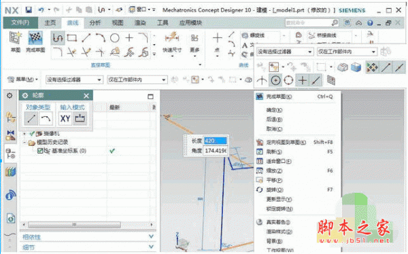Toggle midpoint snap in floating toolbar

pyautogui.click(x=399, y=67)
